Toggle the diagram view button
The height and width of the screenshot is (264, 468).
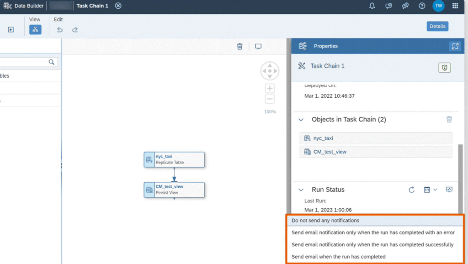point(35,30)
